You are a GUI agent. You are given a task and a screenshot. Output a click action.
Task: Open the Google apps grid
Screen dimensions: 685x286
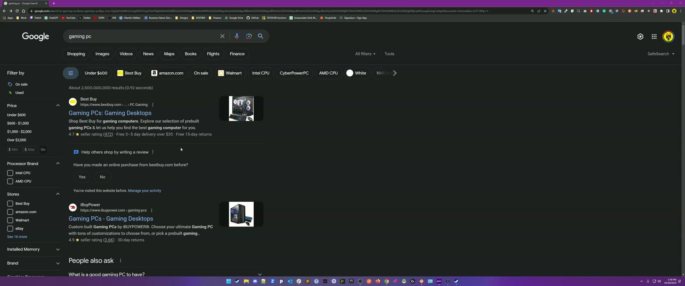click(x=654, y=37)
